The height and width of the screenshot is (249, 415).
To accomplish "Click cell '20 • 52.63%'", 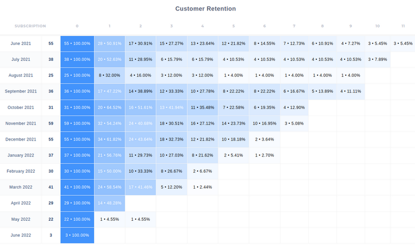I will [110, 59].
